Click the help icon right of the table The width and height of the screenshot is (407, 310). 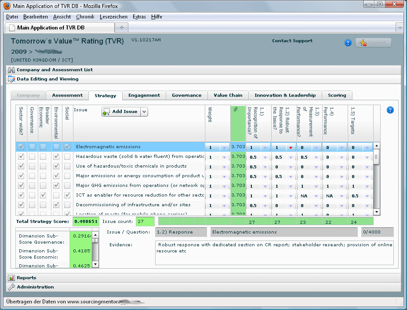tap(390, 110)
